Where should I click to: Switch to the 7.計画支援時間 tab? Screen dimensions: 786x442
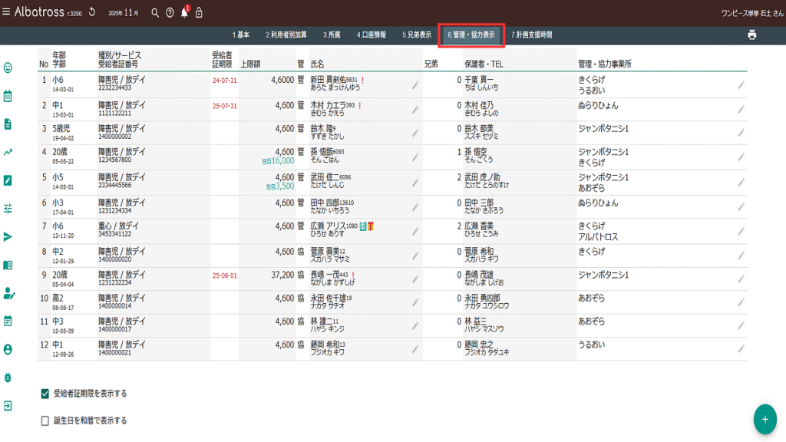pyautogui.click(x=531, y=35)
